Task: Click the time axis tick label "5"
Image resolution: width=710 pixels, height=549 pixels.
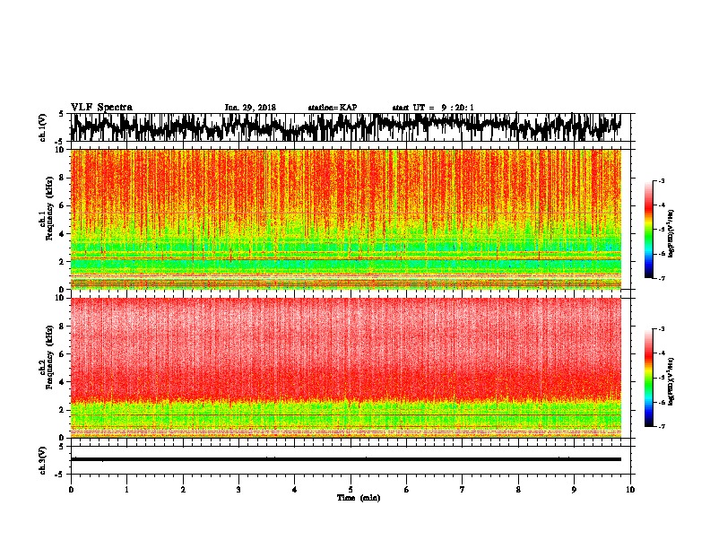Action: (x=351, y=489)
